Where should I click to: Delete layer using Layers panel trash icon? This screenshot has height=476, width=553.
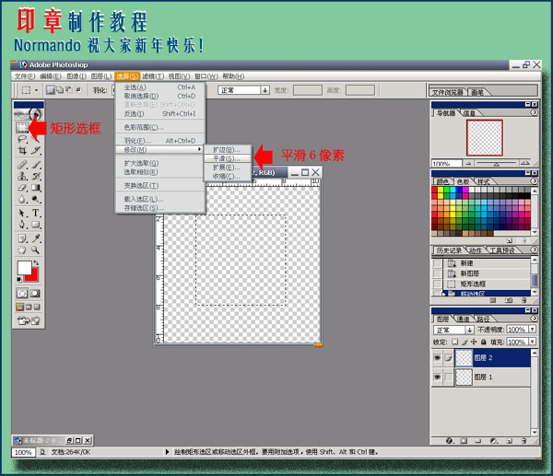click(x=524, y=441)
